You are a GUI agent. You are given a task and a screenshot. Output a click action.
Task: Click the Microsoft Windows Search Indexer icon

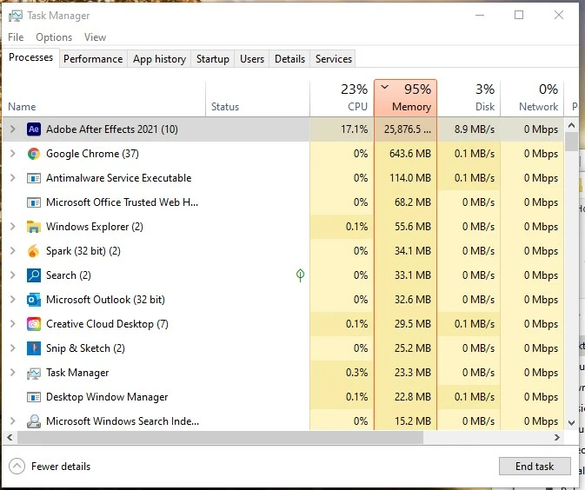click(x=34, y=421)
